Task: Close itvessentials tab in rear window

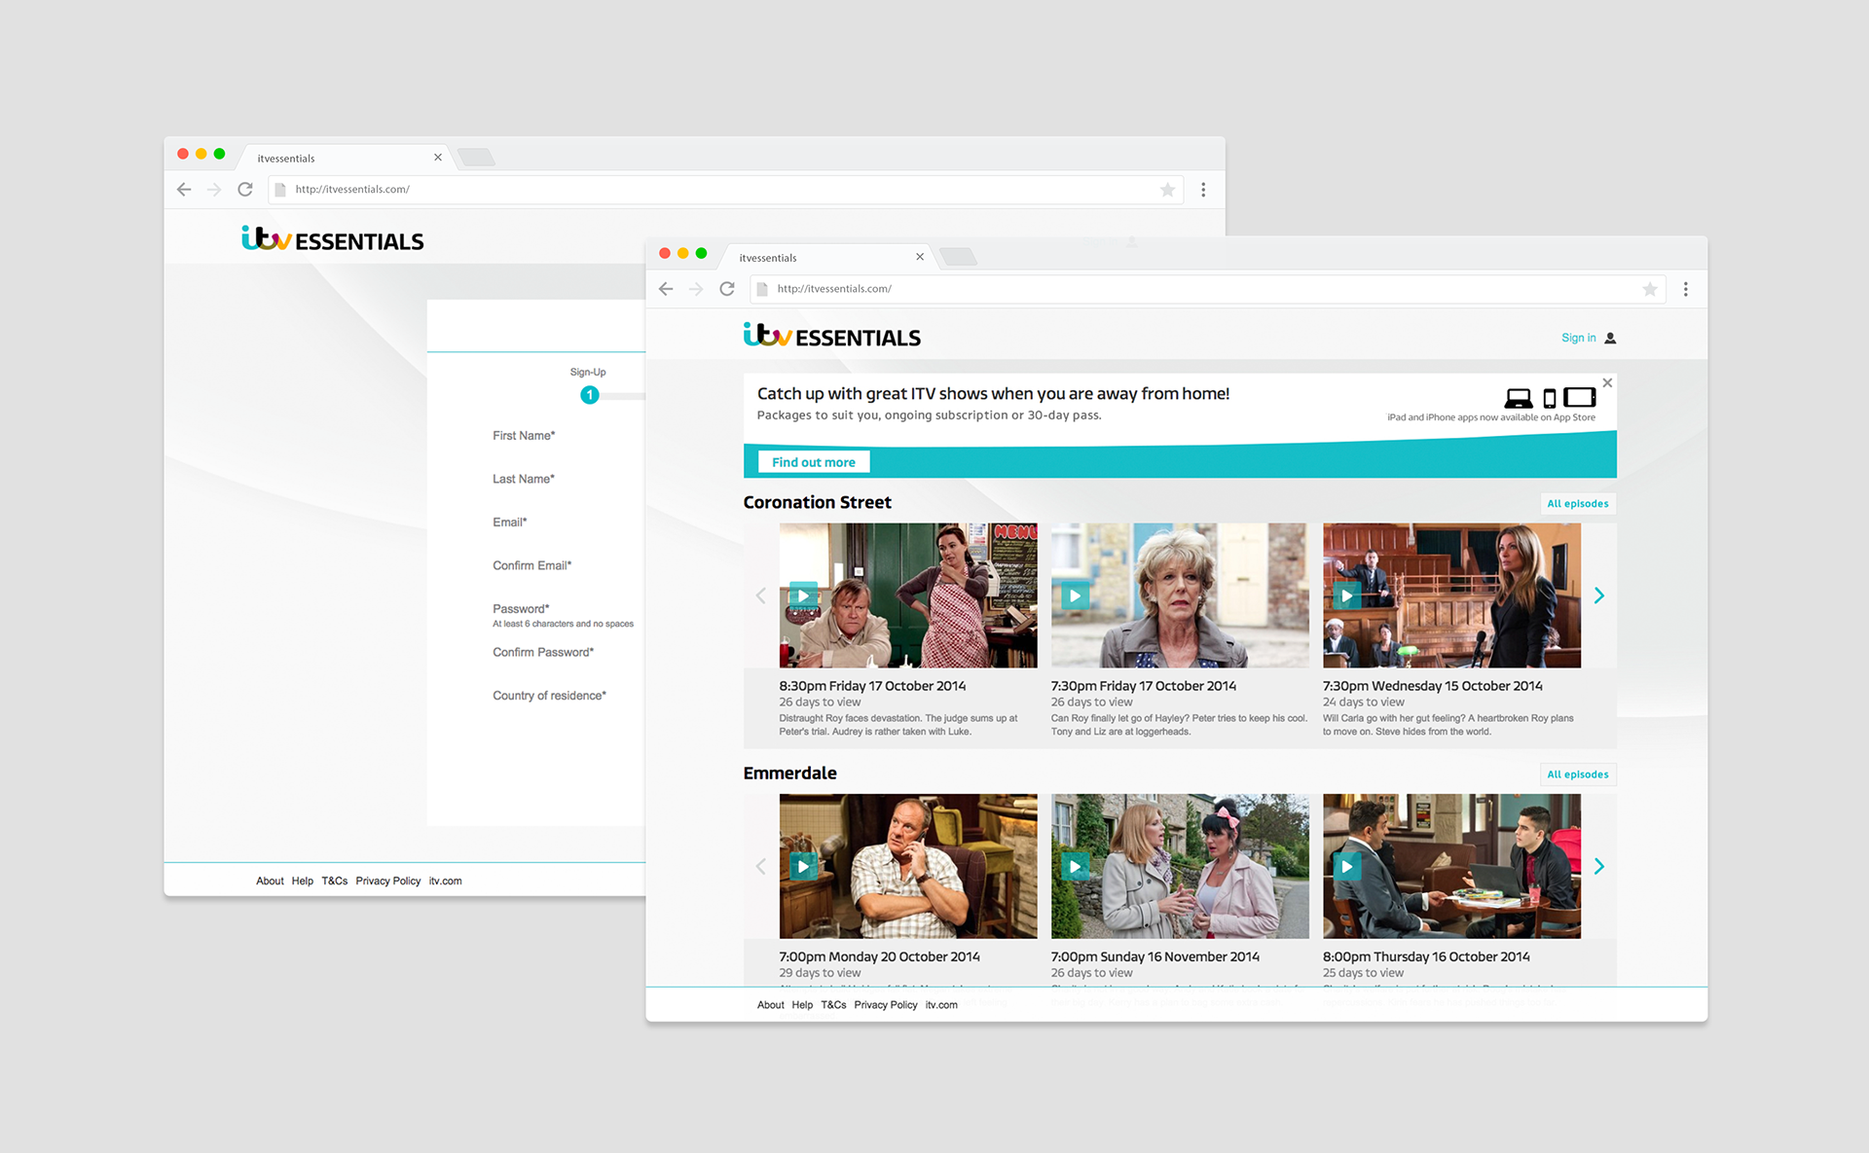Action: pos(438,158)
